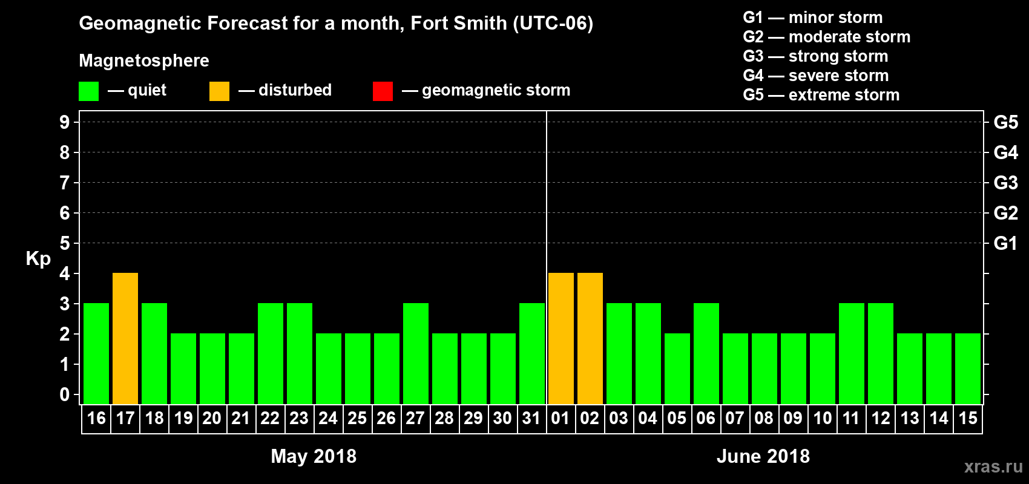Click the green bar for June 15
This screenshot has width=1029, height=484.
click(x=968, y=368)
